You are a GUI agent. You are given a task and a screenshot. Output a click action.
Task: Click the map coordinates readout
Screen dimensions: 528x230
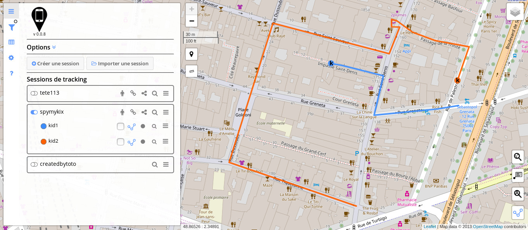201,227
